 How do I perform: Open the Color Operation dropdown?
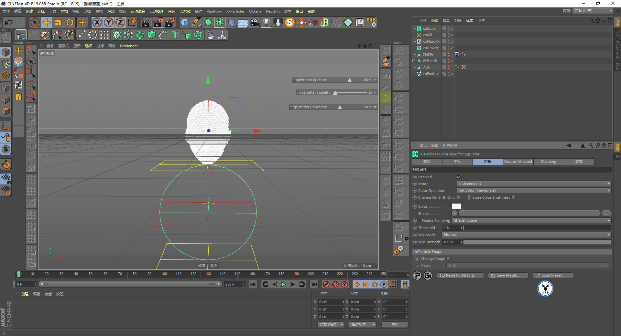pyautogui.click(x=534, y=191)
